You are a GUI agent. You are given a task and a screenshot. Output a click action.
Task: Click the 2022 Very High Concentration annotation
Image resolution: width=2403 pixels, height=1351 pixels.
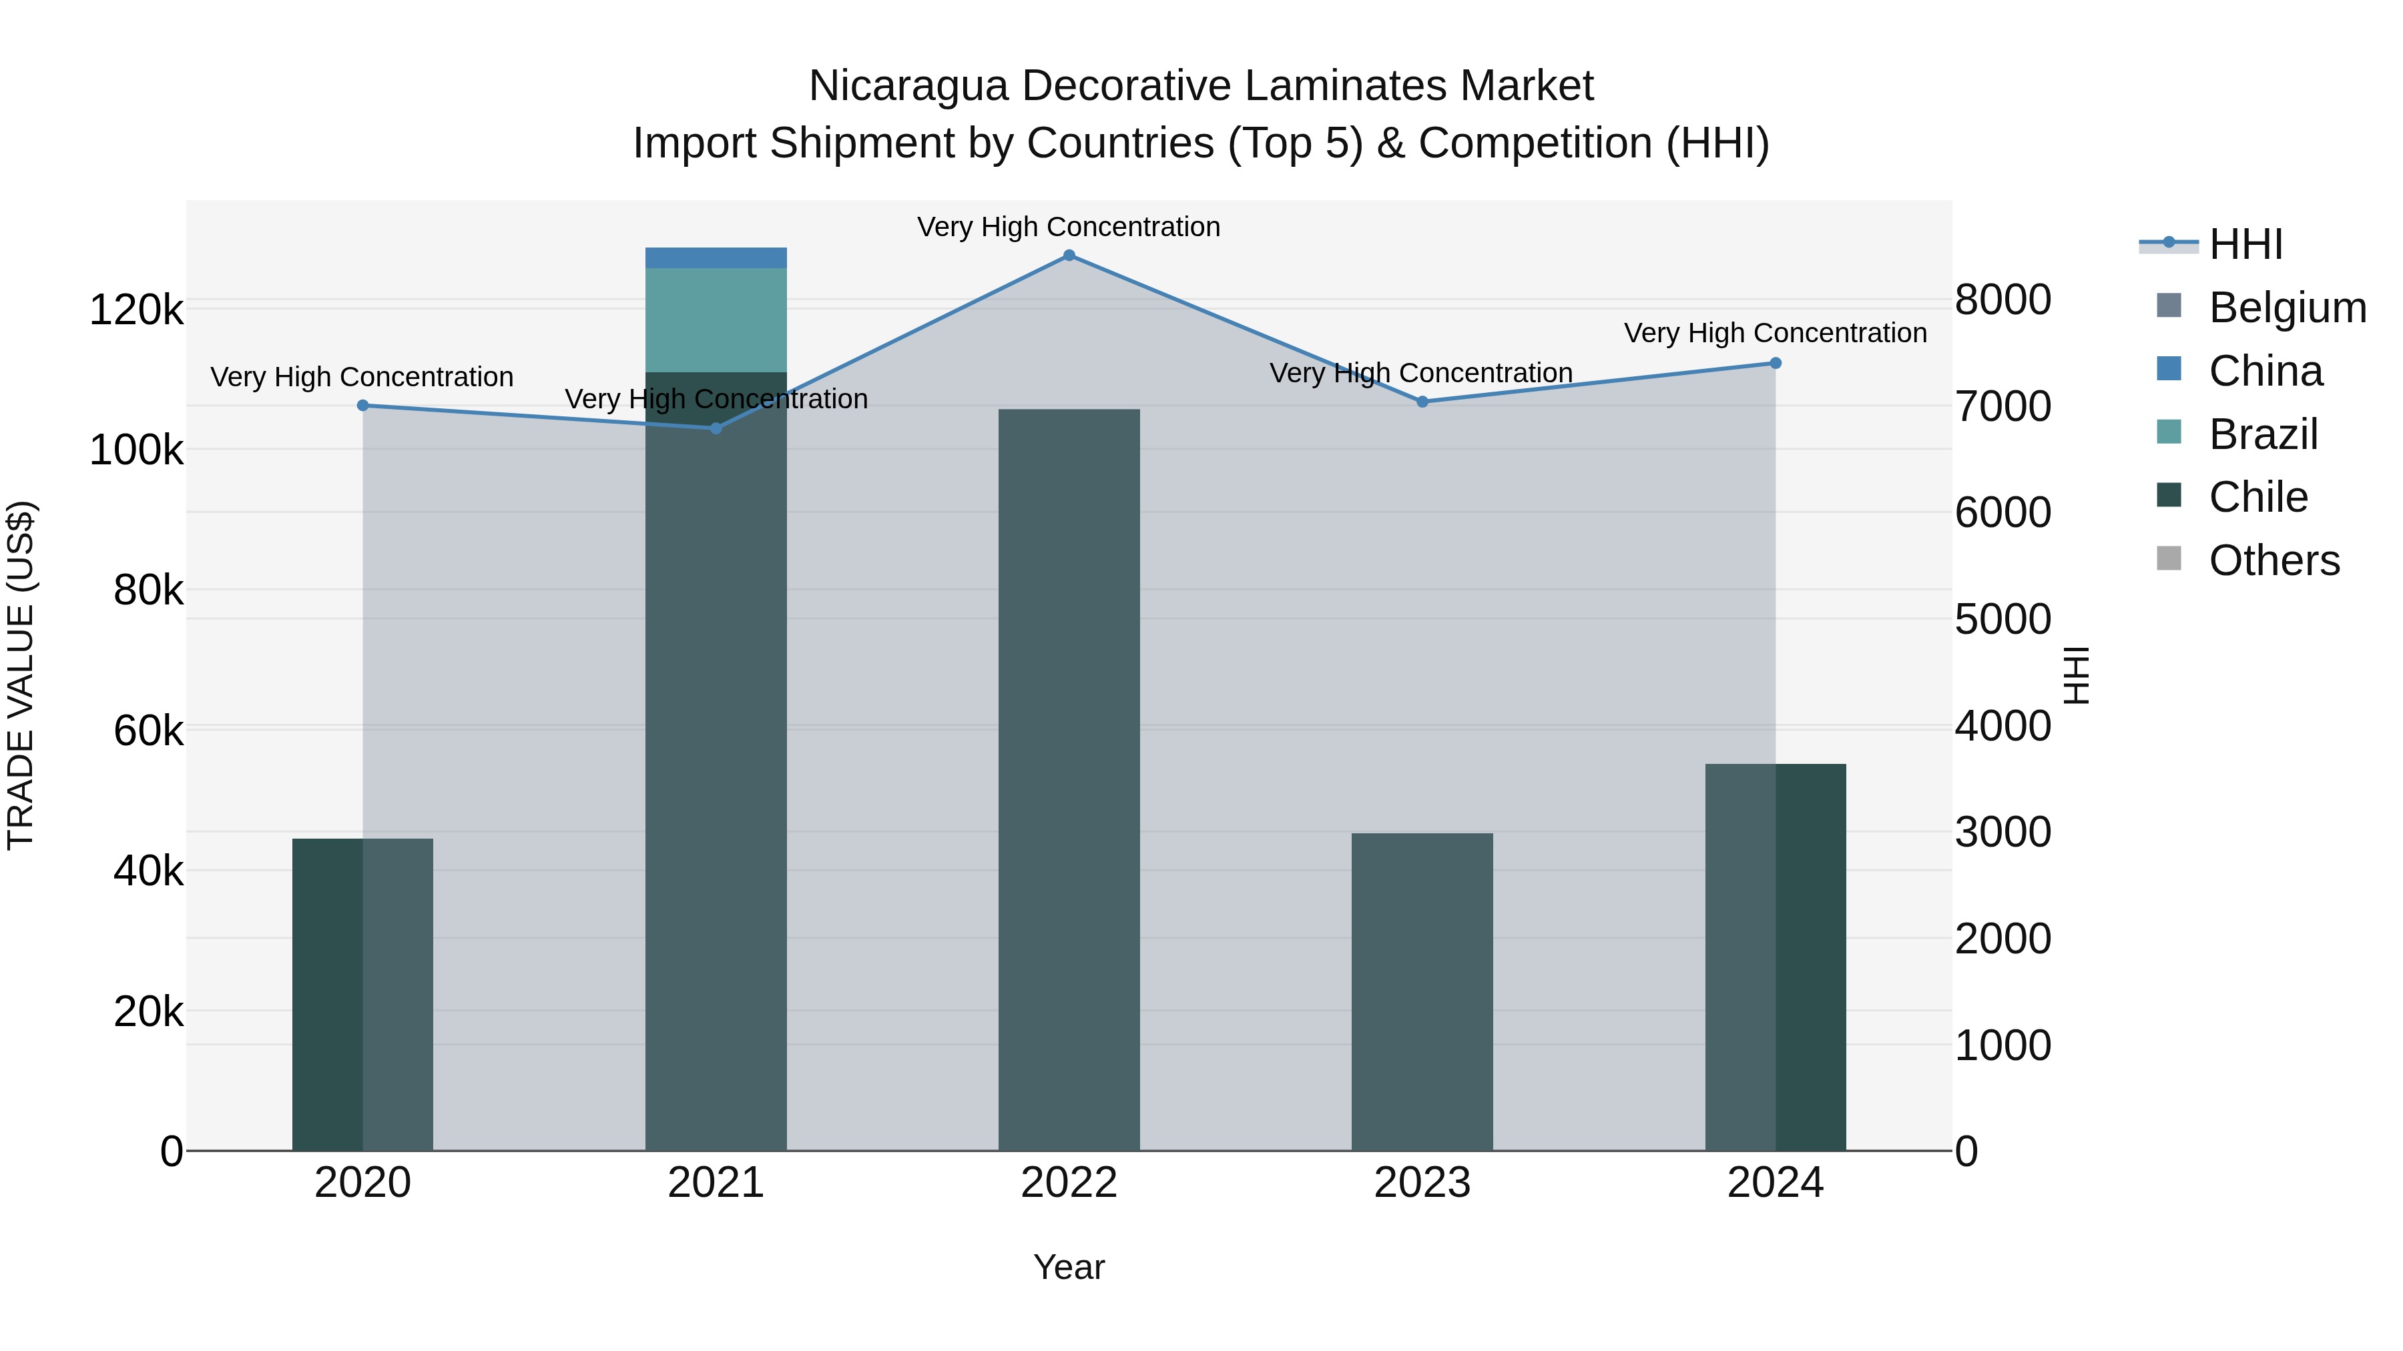point(1069,227)
